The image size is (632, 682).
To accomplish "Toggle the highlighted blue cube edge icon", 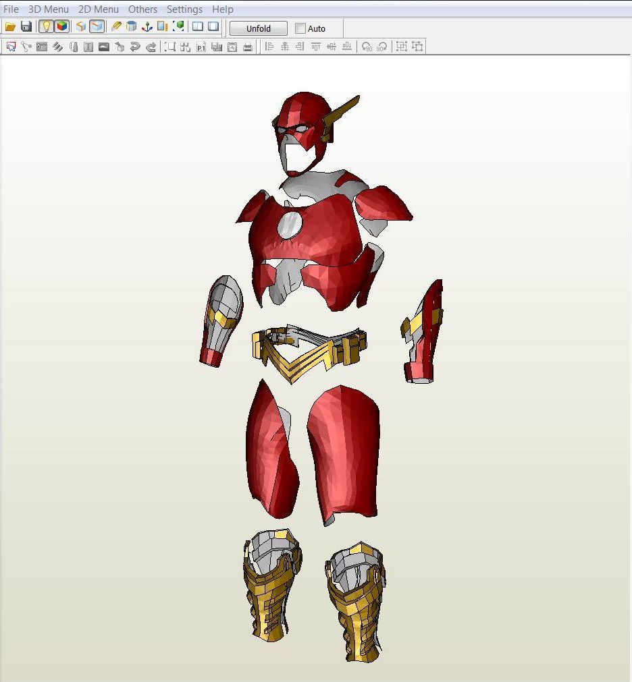I will point(97,27).
